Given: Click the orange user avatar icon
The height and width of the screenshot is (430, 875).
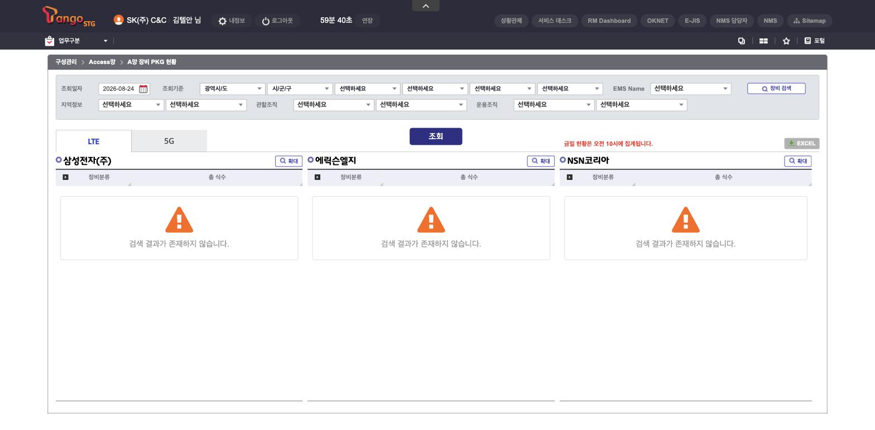Looking at the screenshot, I should pos(118,20).
